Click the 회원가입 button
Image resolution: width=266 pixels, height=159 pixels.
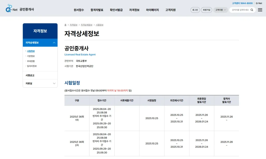207,10
